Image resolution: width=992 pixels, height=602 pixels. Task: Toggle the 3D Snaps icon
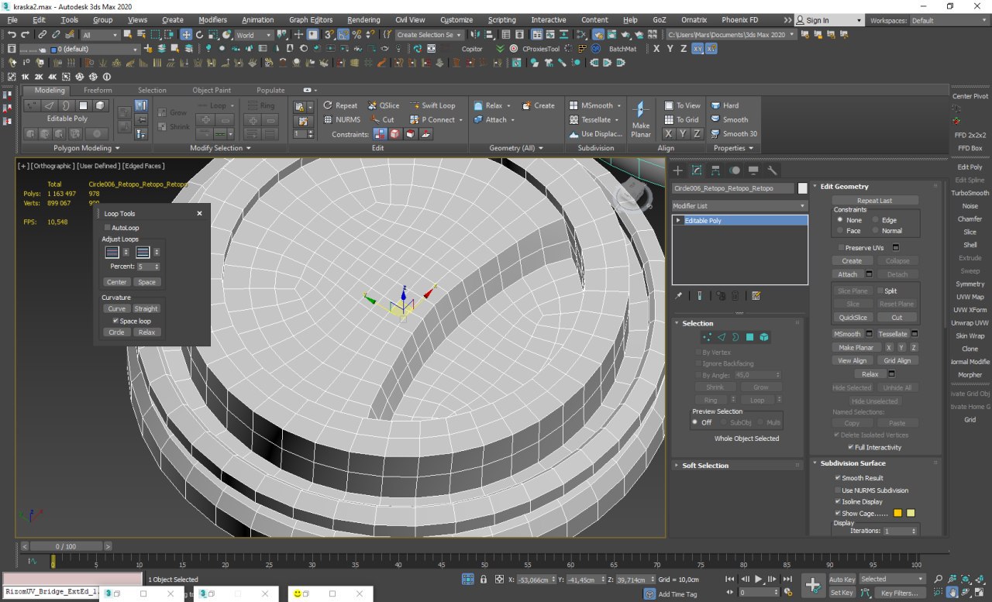(329, 35)
